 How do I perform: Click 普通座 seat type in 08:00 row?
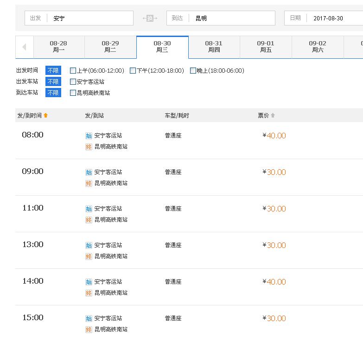[x=173, y=136]
